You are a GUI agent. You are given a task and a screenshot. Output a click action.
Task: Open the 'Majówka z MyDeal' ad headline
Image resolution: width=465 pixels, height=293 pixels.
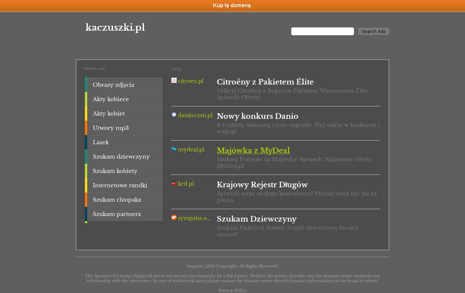tap(253, 150)
